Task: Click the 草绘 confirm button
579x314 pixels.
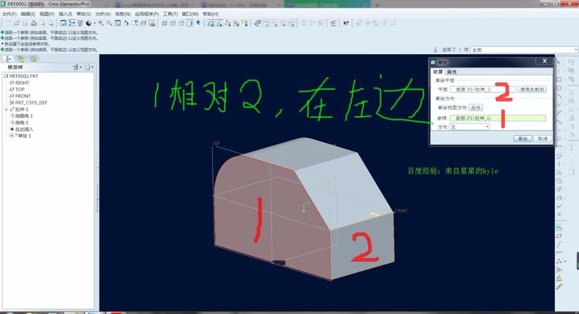Action: point(522,138)
